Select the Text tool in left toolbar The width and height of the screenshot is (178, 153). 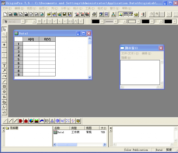(x=4, y=66)
